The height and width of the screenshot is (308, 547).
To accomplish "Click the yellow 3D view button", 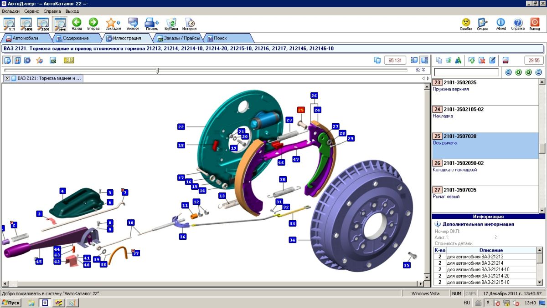I will [x=69, y=60].
